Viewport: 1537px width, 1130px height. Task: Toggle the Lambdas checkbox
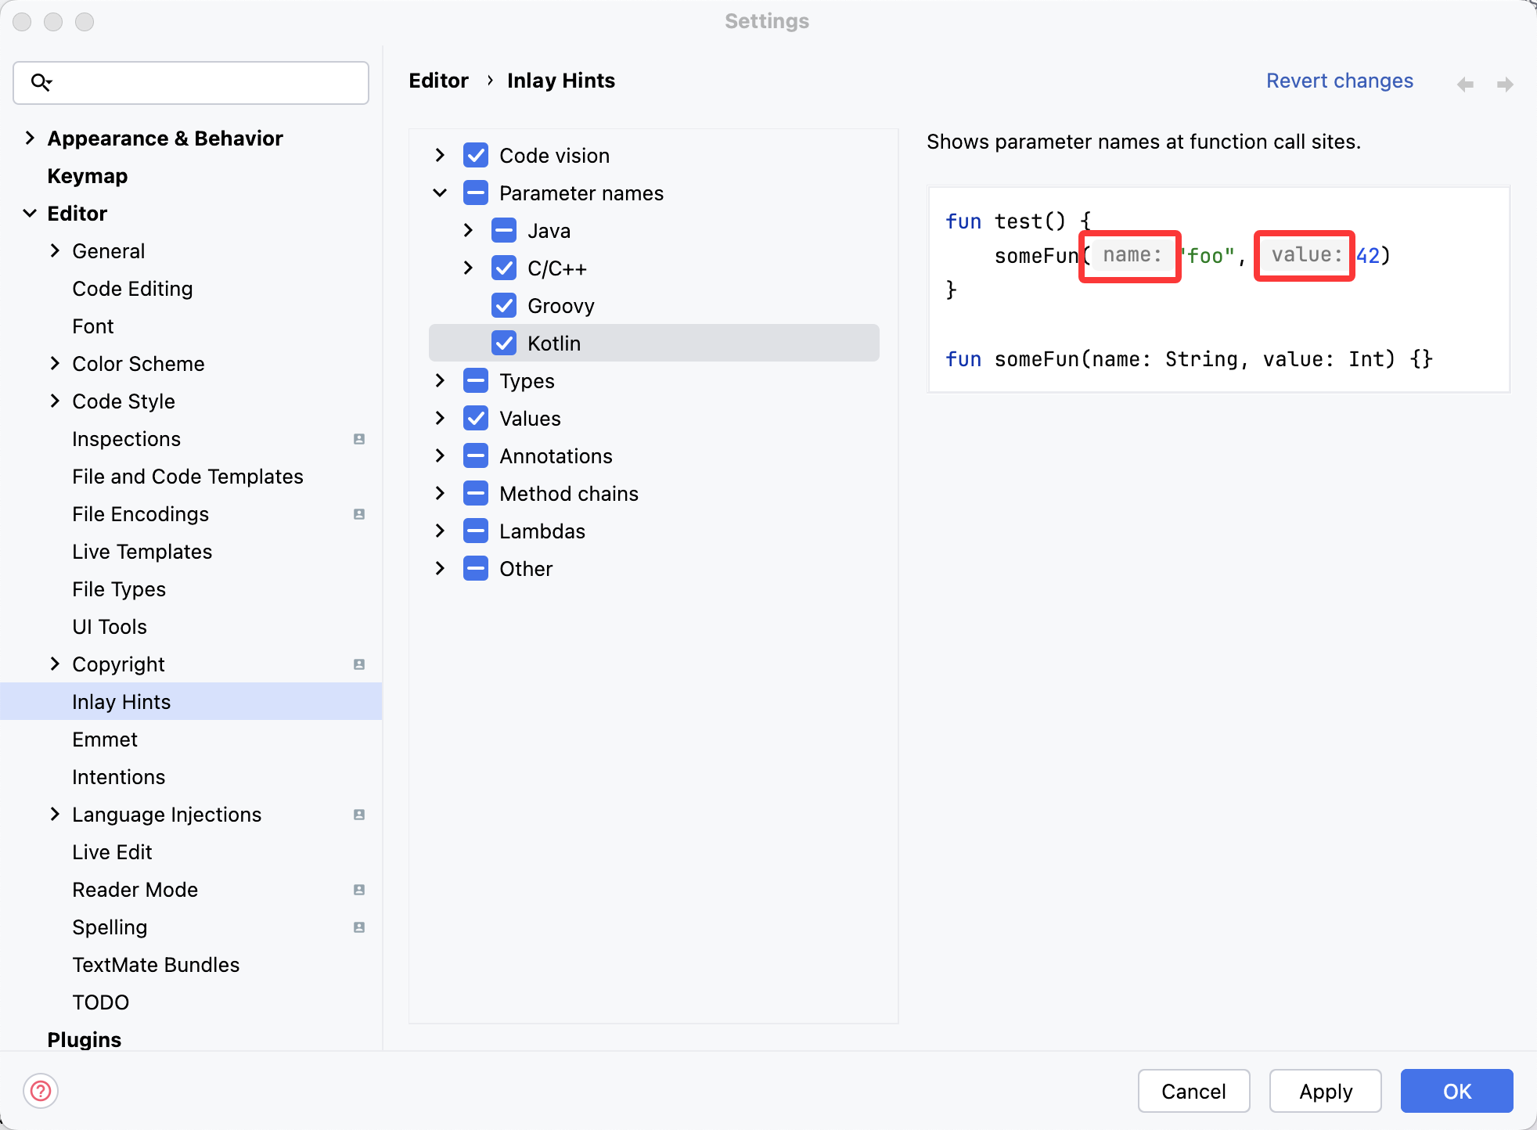point(476,531)
